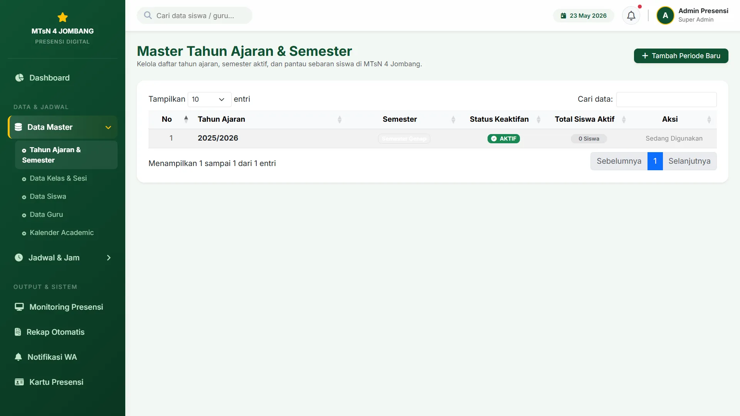Open the Dashboard menu
Screen dimensions: 740x416
(62, 78)
